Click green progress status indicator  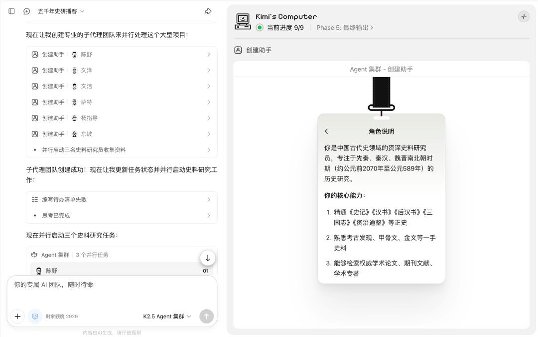coord(260,27)
